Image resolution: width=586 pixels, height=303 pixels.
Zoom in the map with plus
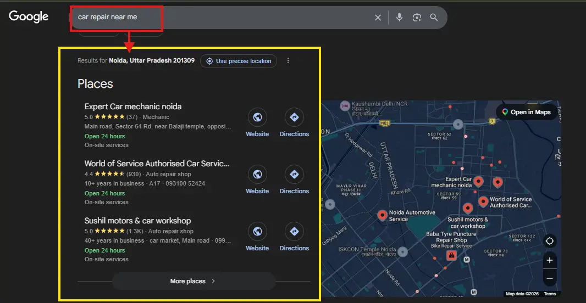point(549,260)
